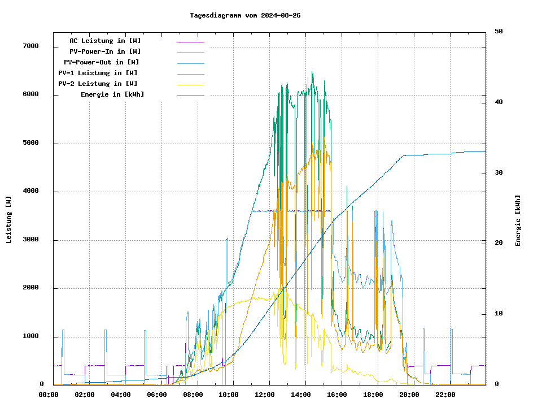Select the 12:00 time tick label
This screenshot has width=542, height=407.
click(265, 395)
